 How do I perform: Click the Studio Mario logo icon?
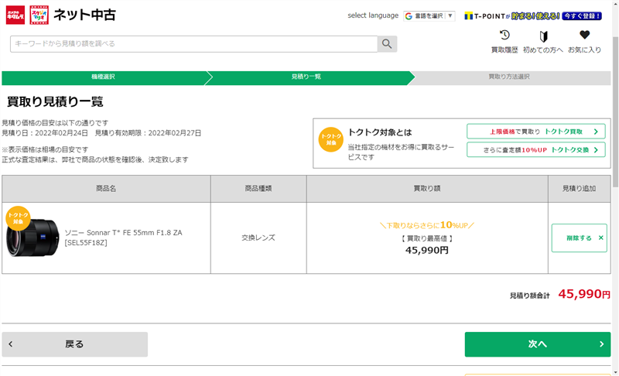[x=39, y=15]
